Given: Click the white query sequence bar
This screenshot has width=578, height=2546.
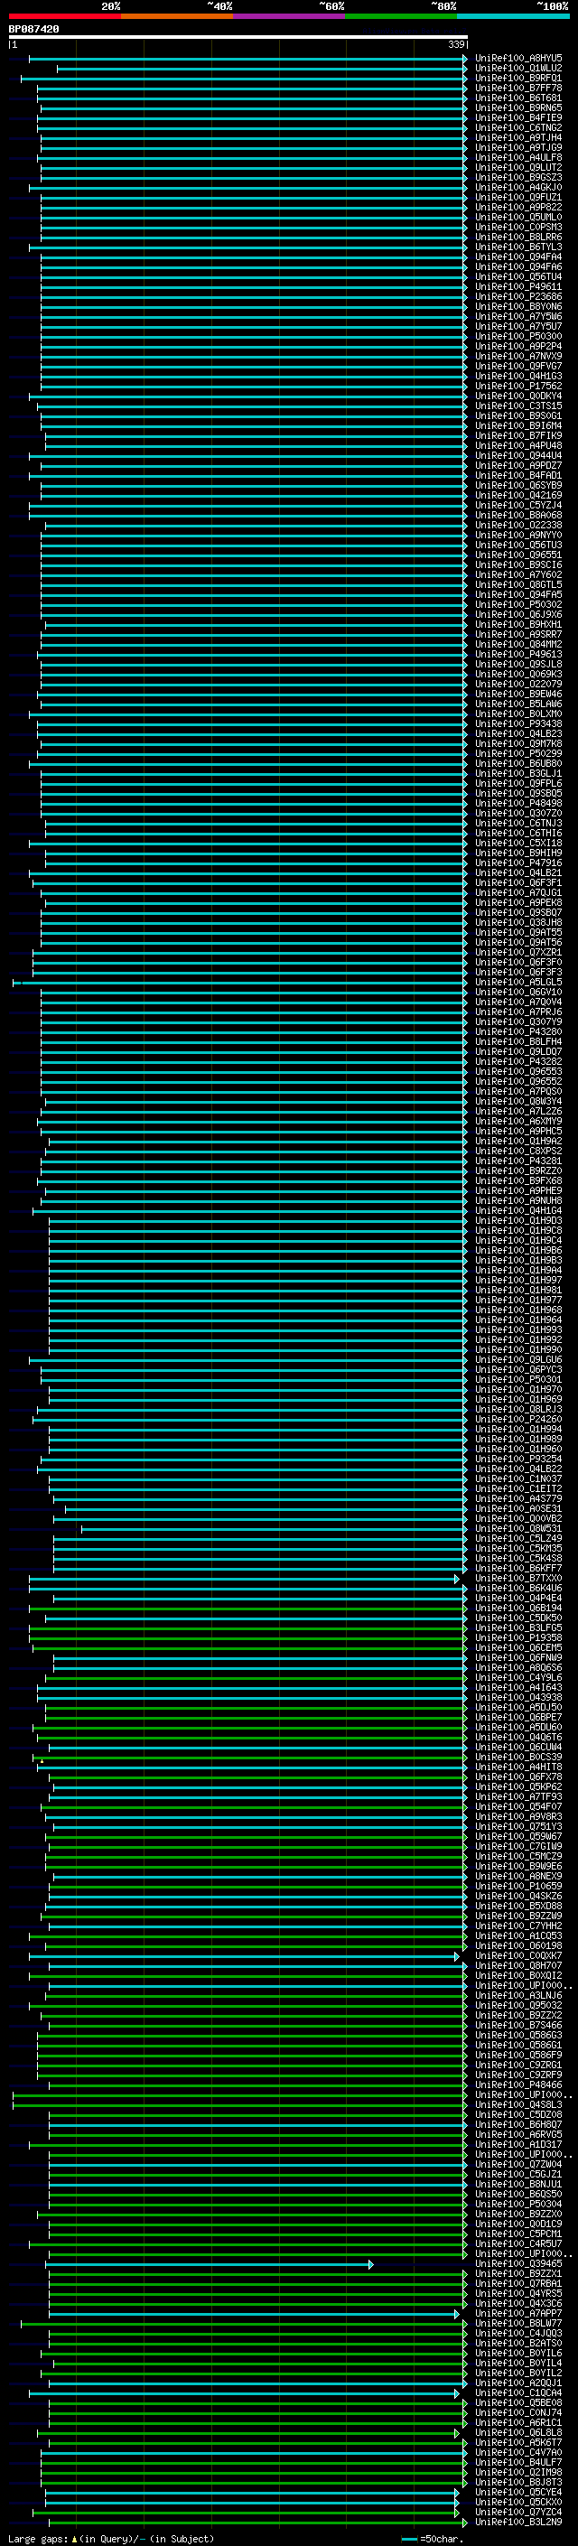Looking at the screenshot, I should (238, 38).
